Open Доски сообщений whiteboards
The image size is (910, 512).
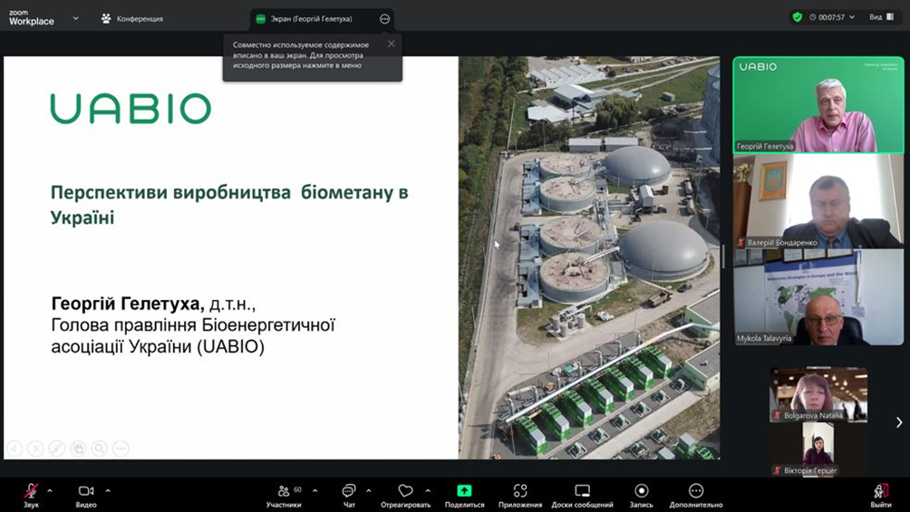point(582,491)
